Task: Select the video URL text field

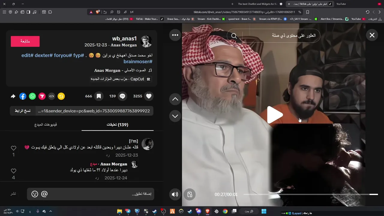Action: coord(94,111)
